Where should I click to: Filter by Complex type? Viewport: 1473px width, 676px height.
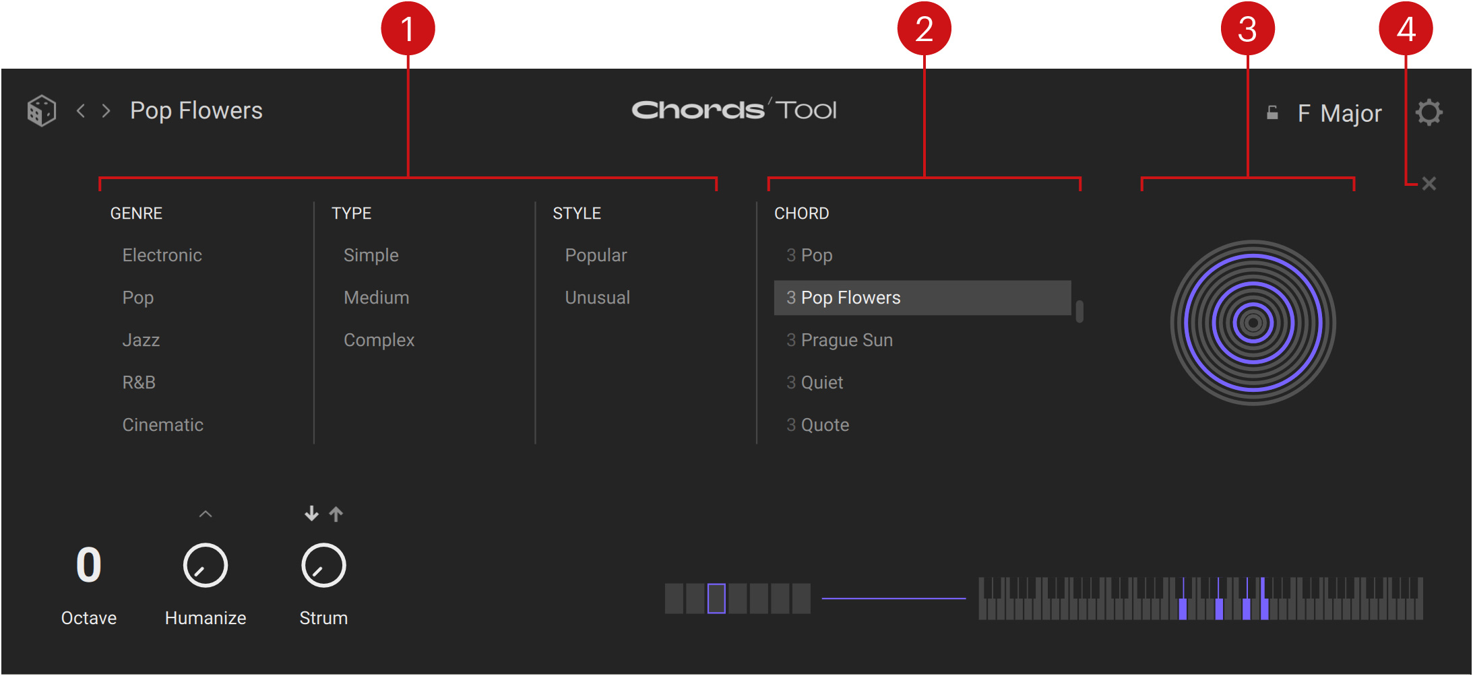[x=379, y=340]
